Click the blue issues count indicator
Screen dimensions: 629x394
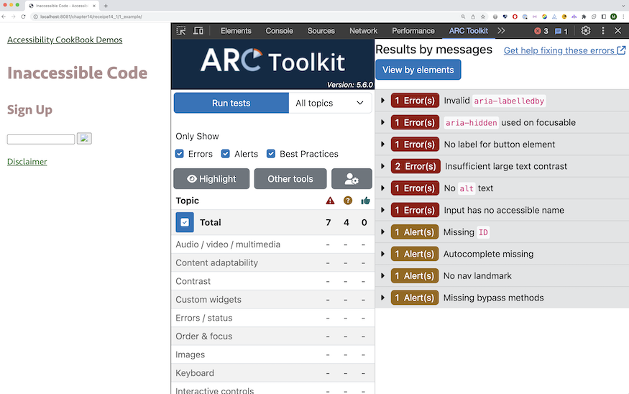561,32
